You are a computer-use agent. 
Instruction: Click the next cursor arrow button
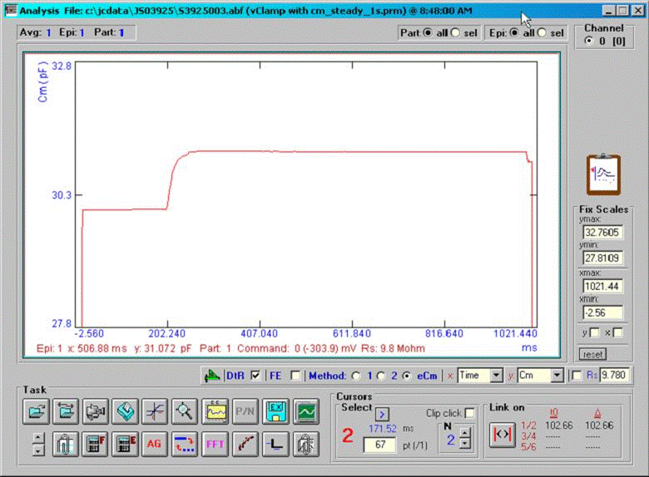(x=382, y=414)
